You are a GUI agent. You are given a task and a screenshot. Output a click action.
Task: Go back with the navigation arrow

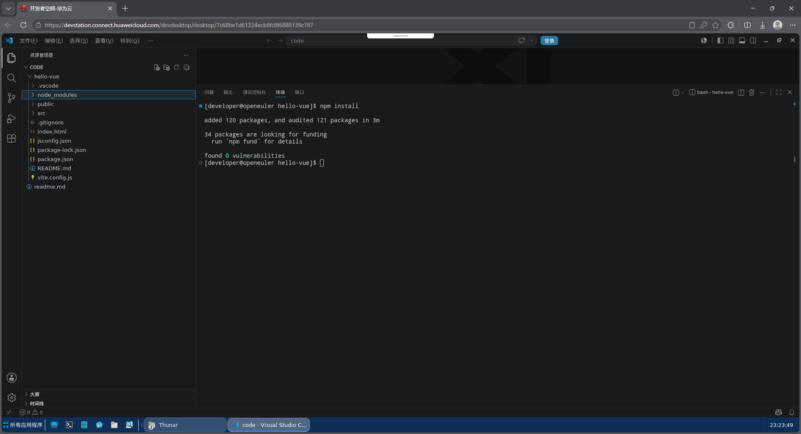tap(269, 40)
